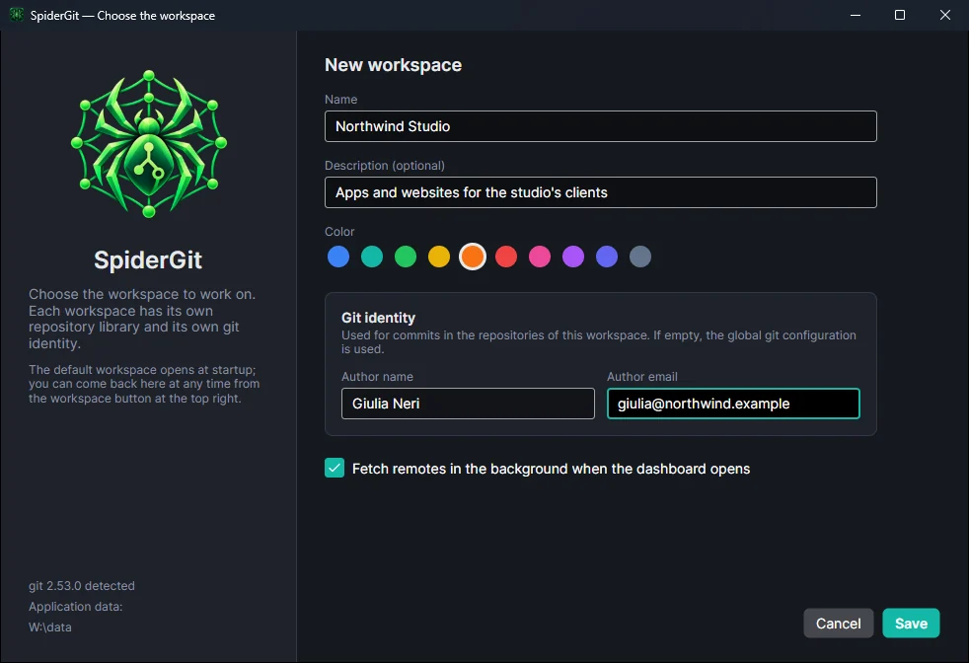969x663 pixels.
Task: Minimize the SpiderGit window
Action: pos(856,15)
